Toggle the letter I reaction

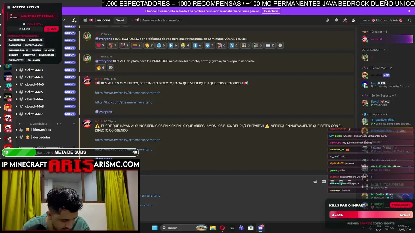197,45
